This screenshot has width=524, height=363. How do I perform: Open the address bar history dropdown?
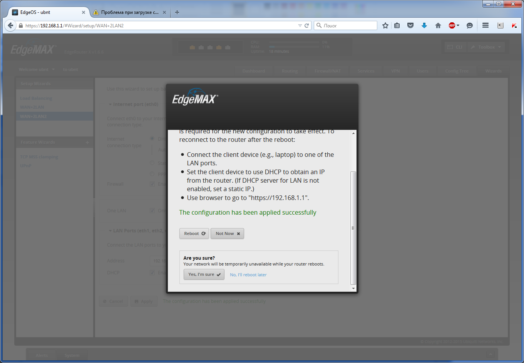click(x=300, y=26)
